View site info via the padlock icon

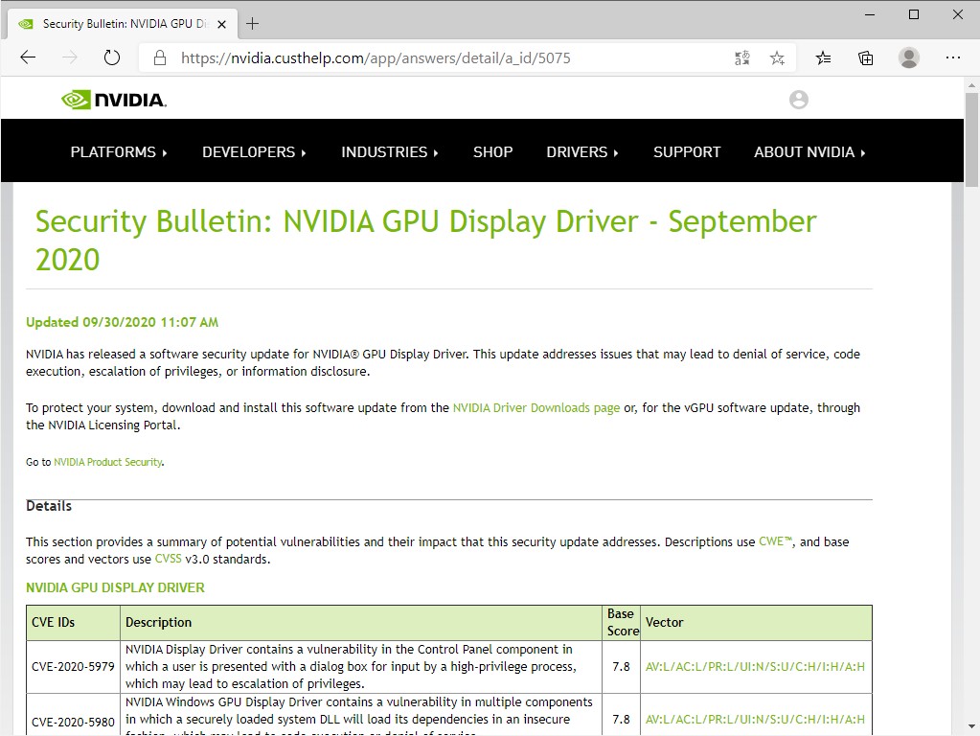160,58
